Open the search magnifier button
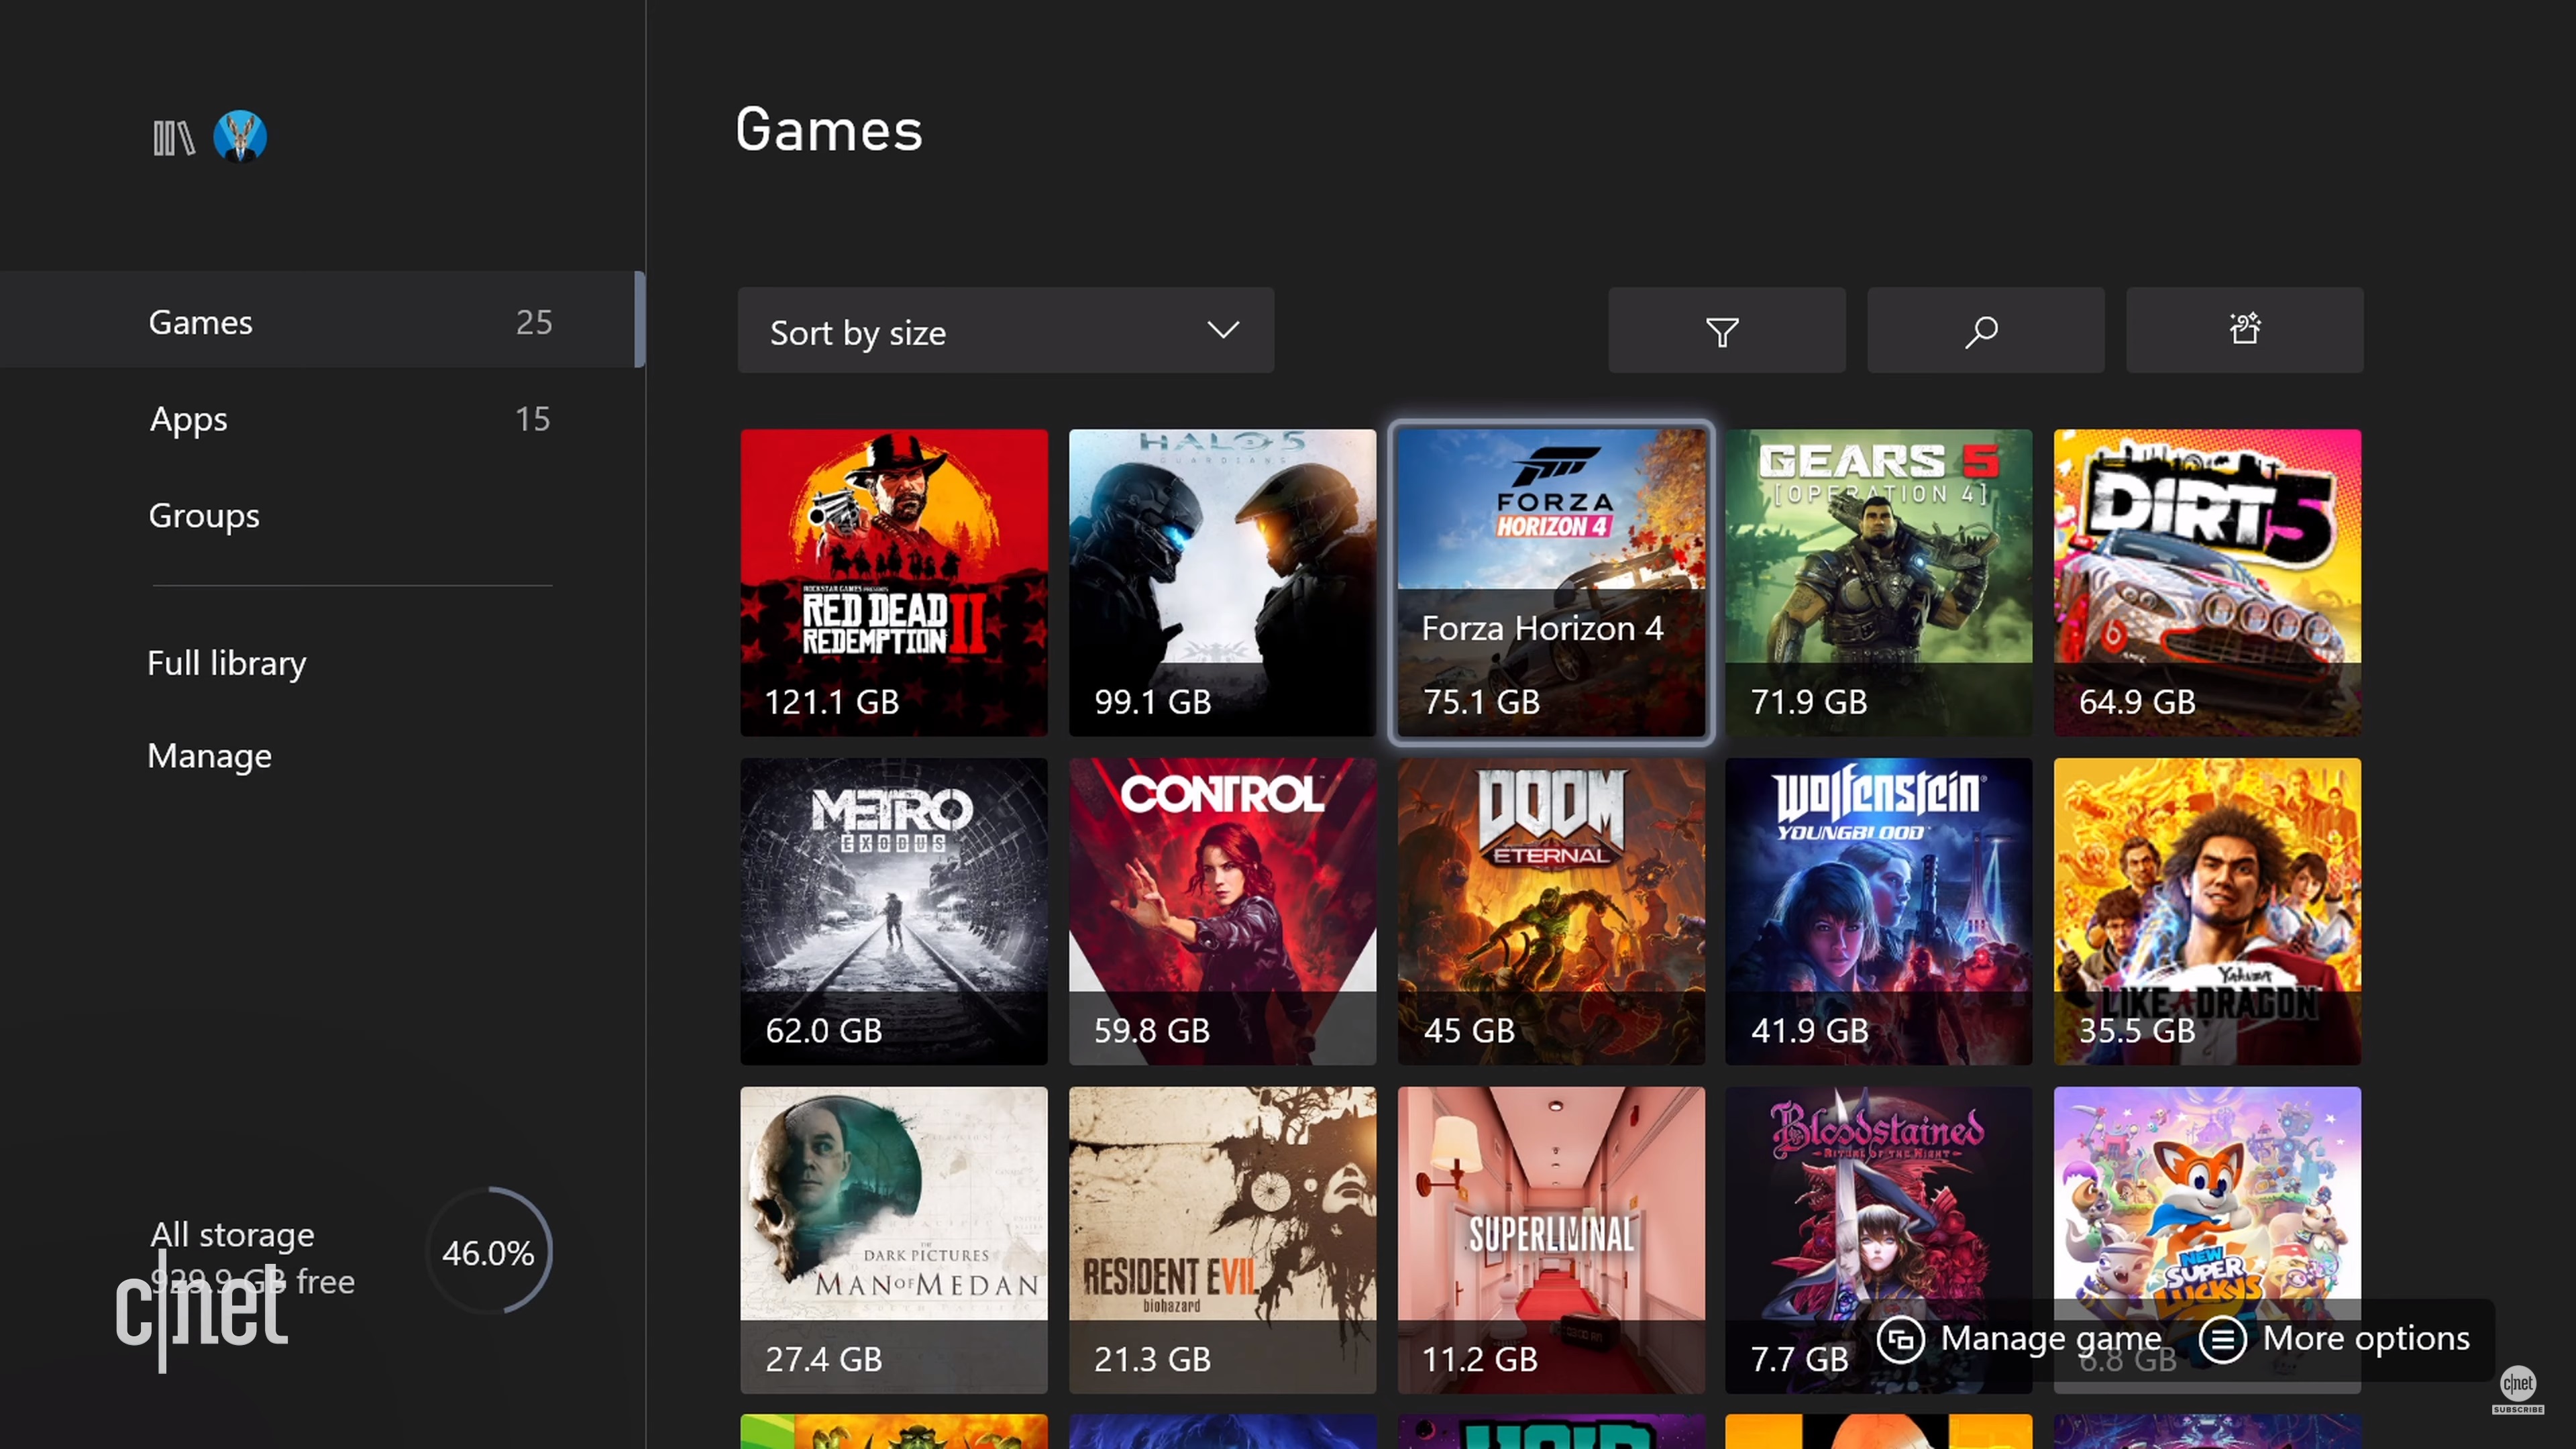The width and height of the screenshot is (2576, 1449). coord(1985,331)
